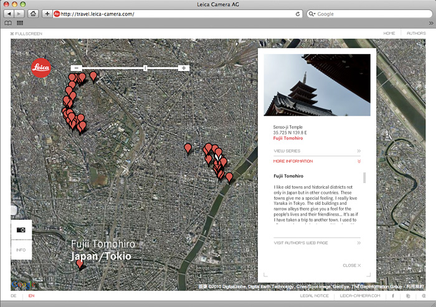Zoom out the map with the minus button
Image resolution: width=436 pixels, height=307 pixels.
[x=76, y=68]
